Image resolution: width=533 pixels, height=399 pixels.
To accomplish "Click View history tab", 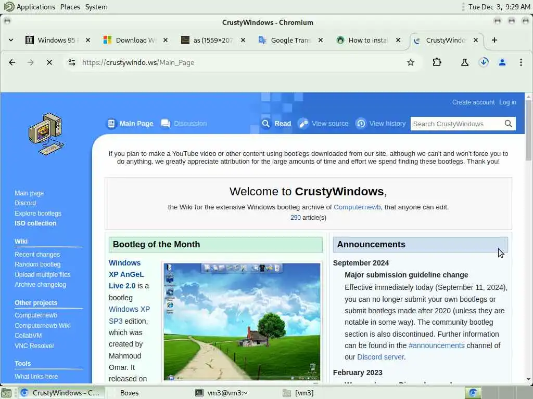I will click(387, 124).
